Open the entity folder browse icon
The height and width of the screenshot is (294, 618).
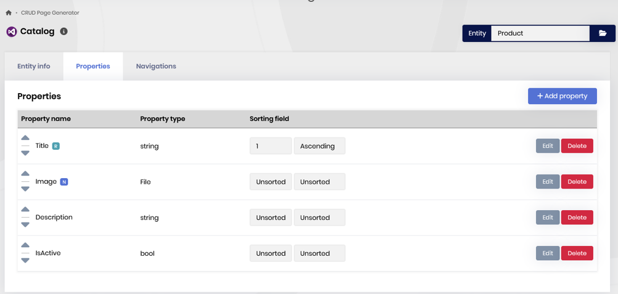[x=602, y=33]
